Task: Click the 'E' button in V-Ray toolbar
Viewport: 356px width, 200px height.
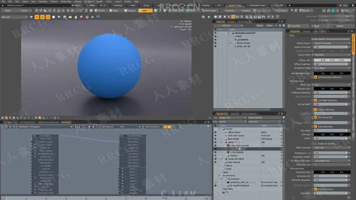Action: pyautogui.click(x=273, y=17)
